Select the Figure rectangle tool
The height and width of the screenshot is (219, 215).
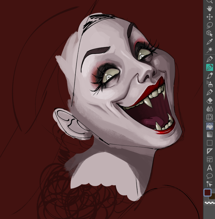(x=210, y=143)
